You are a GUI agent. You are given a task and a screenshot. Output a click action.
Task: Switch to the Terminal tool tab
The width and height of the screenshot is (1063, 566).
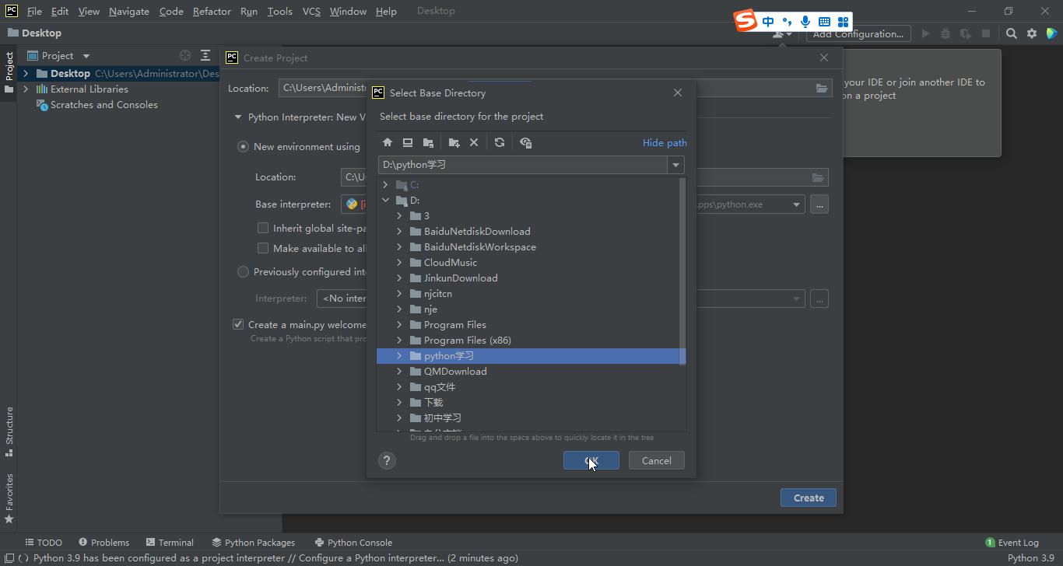tap(170, 542)
